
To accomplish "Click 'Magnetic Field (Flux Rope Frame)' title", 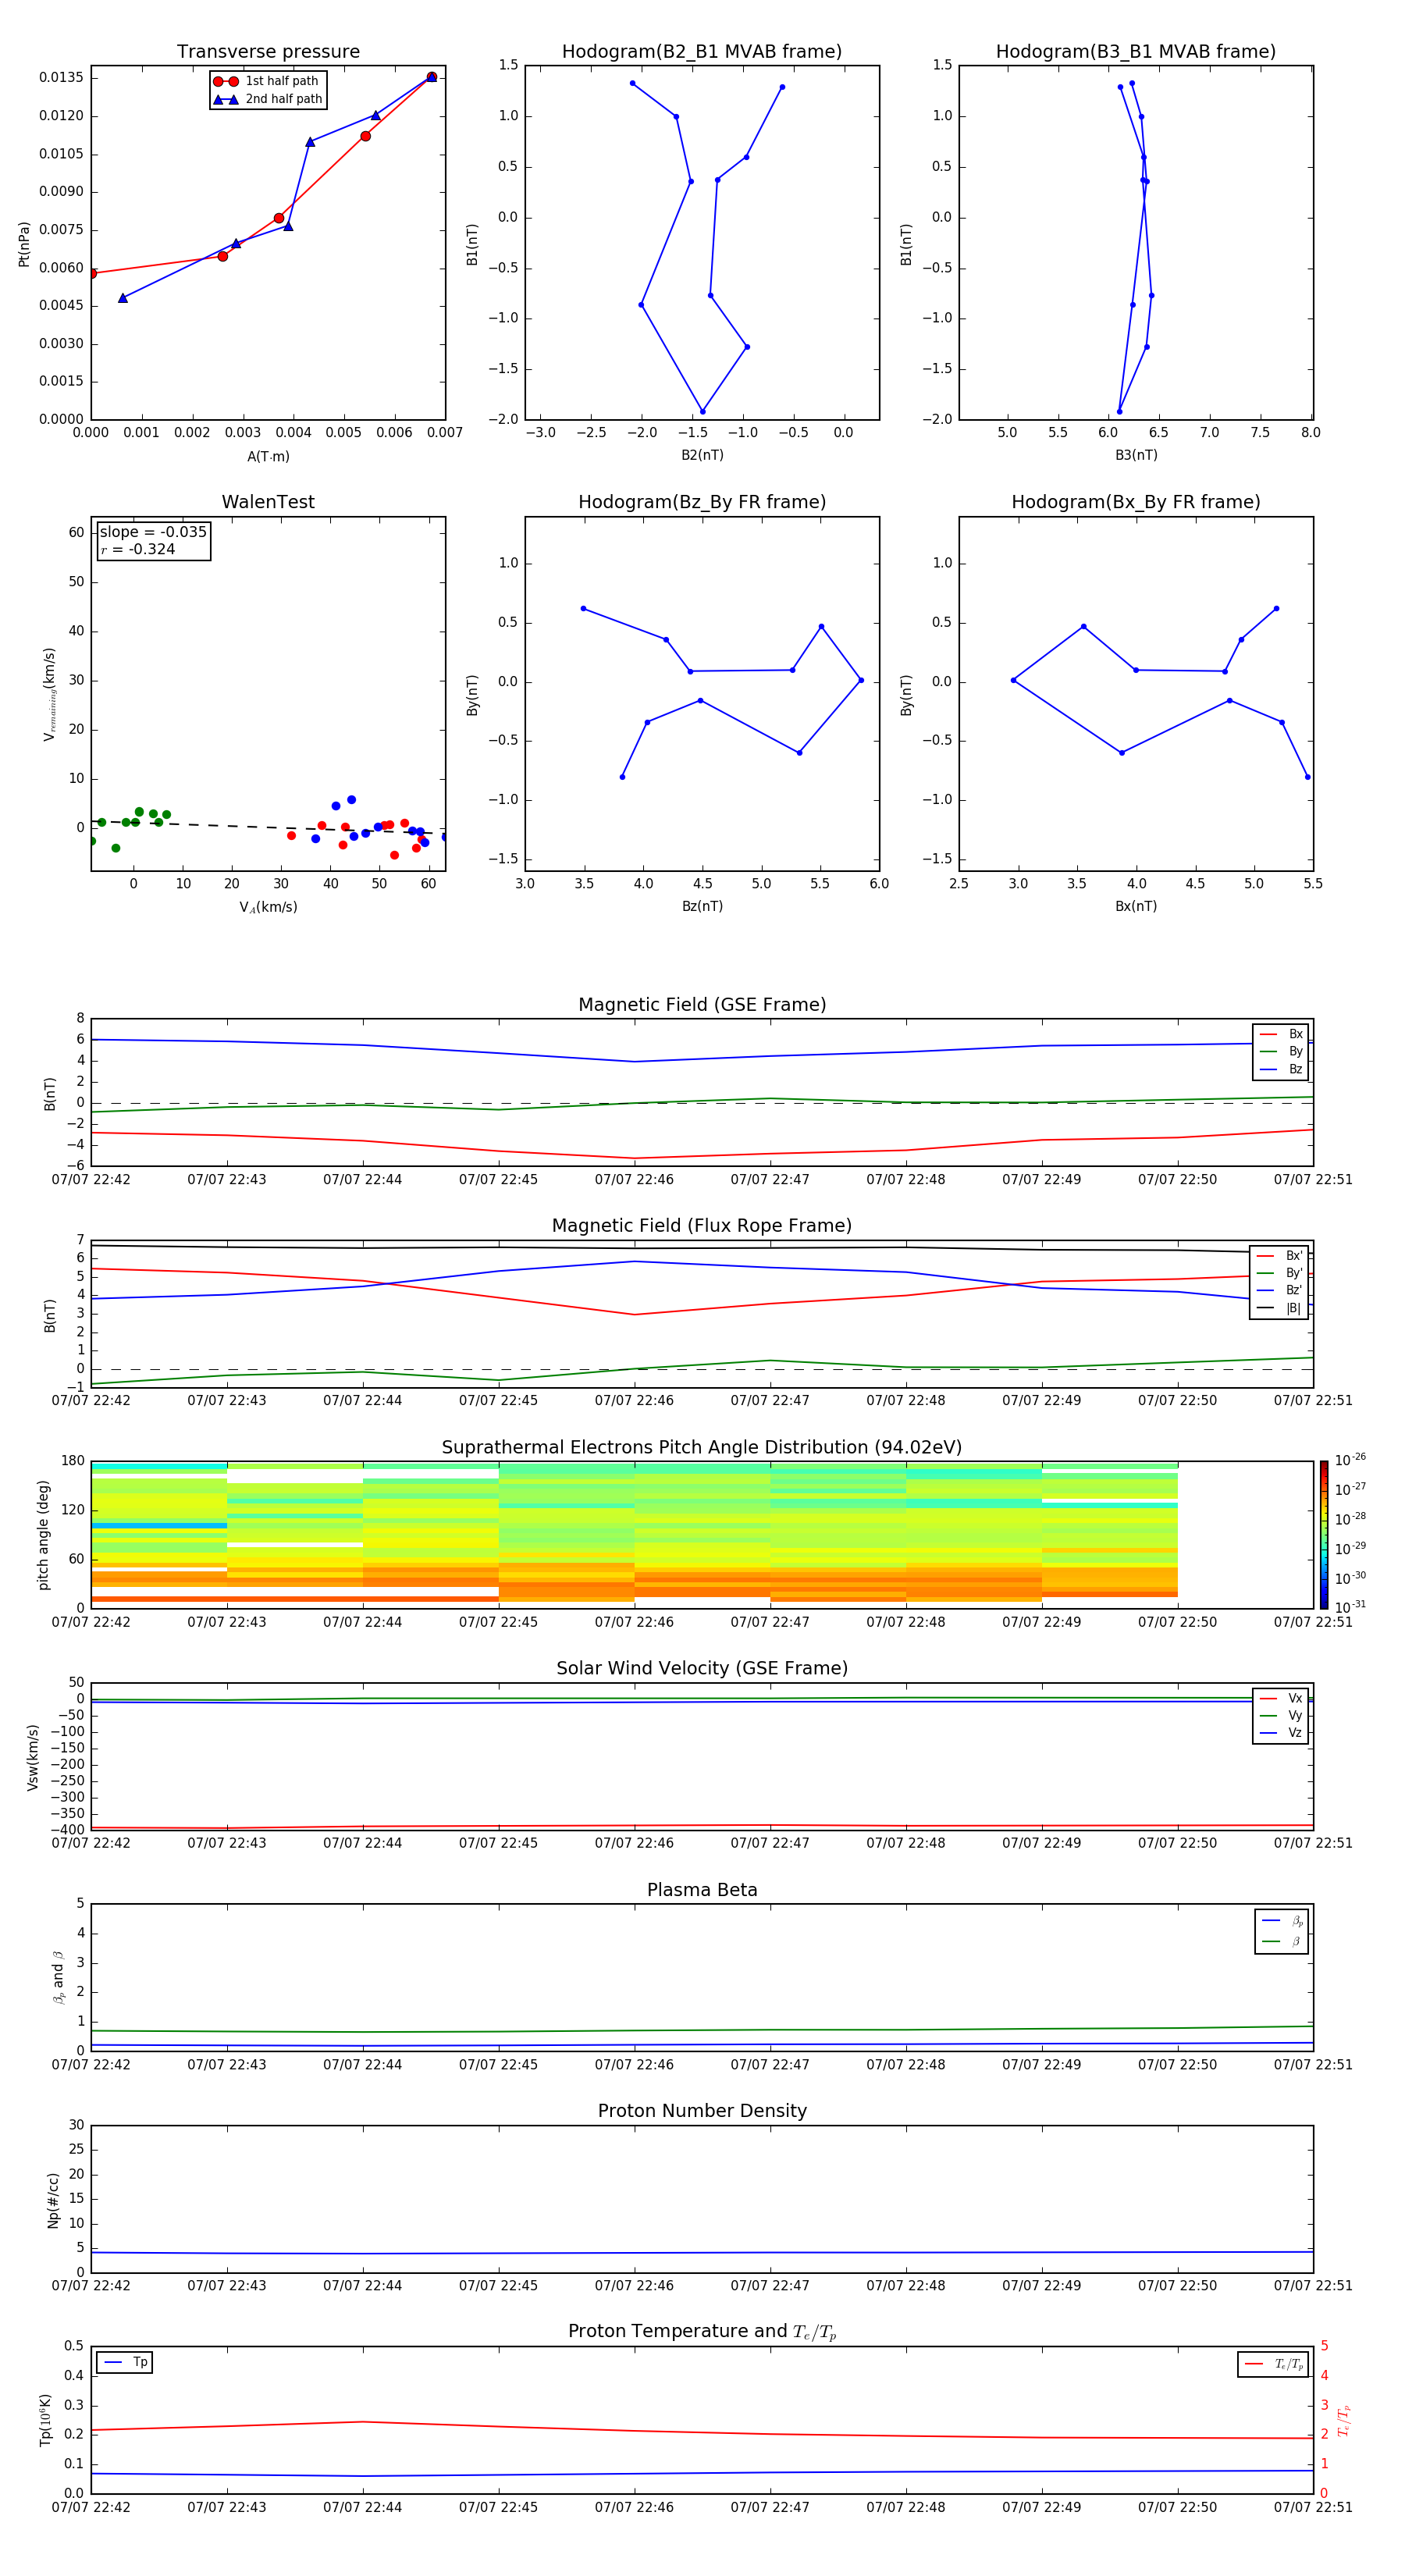I will point(702,1226).
